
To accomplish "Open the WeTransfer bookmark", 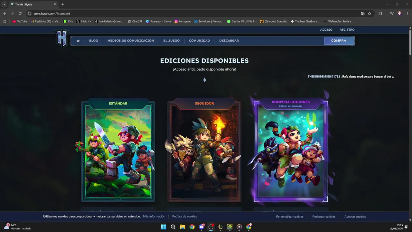I will (x=338, y=22).
